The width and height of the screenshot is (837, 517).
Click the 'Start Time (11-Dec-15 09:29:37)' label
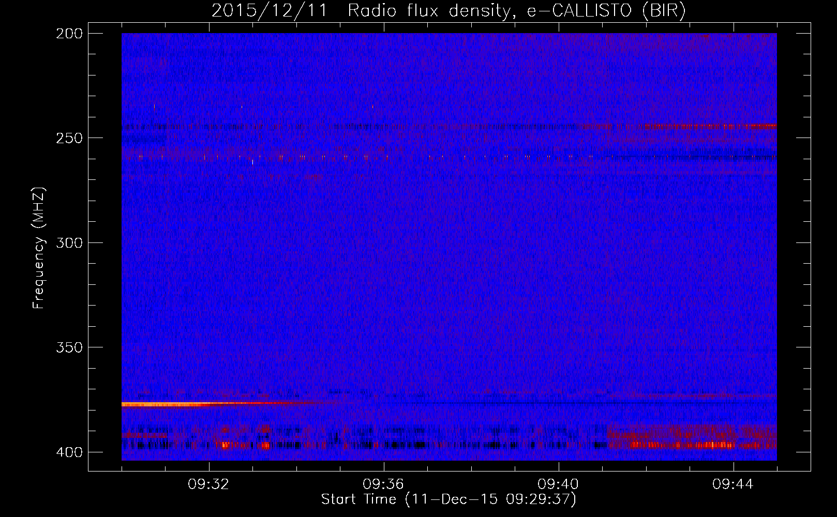pyautogui.click(x=449, y=499)
